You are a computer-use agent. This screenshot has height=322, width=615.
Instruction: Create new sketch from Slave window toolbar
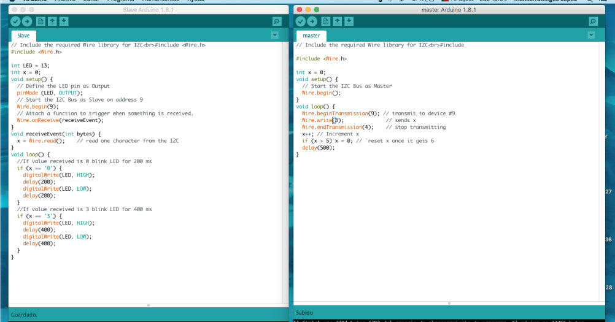click(41, 21)
